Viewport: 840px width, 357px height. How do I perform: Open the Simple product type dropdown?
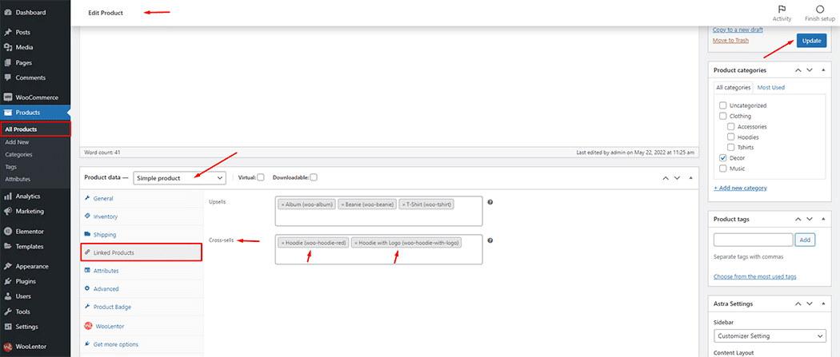coord(179,178)
